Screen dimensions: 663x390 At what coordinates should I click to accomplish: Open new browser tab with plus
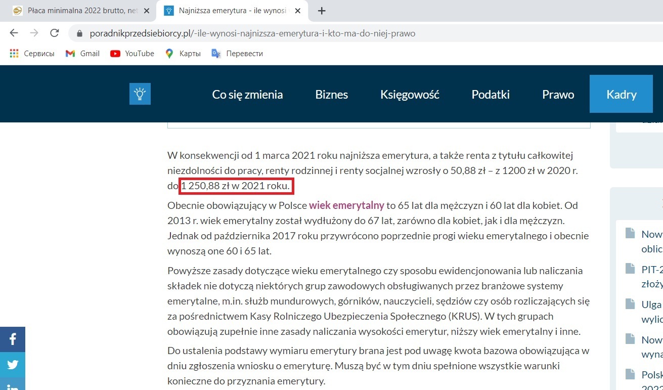click(322, 11)
